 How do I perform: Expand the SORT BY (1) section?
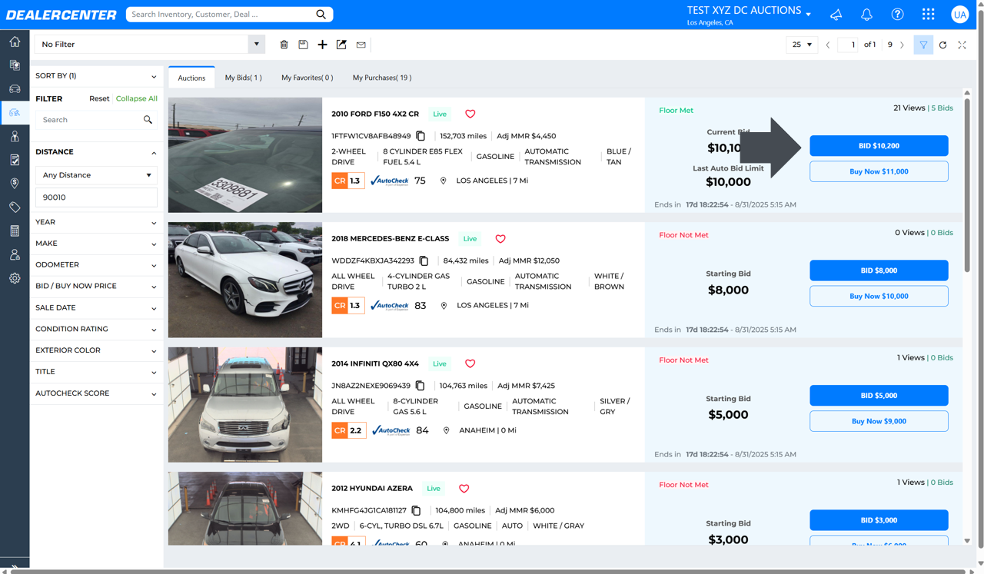click(x=96, y=76)
